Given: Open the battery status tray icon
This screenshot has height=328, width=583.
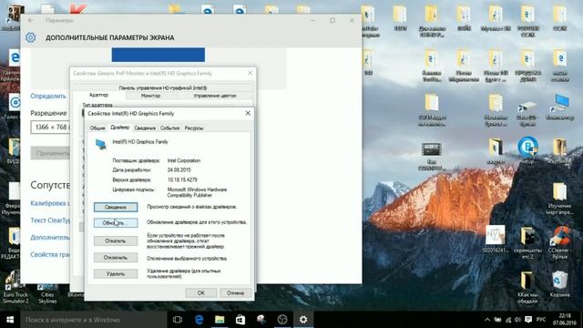Looking at the screenshot, I should click(497, 320).
